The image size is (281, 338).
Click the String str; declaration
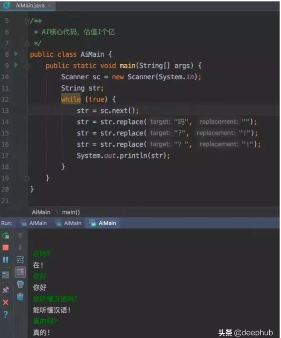pyautogui.click(x=82, y=88)
